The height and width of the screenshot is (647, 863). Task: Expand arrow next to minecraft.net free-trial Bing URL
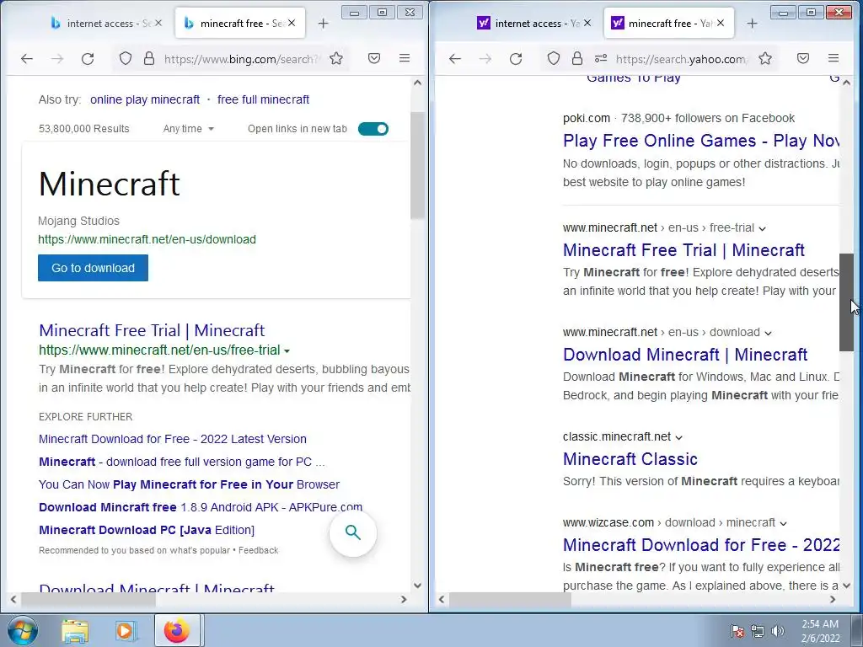click(287, 350)
